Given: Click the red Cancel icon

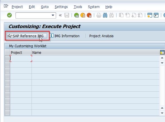Looking at the screenshot, I should [x=89, y=15].
